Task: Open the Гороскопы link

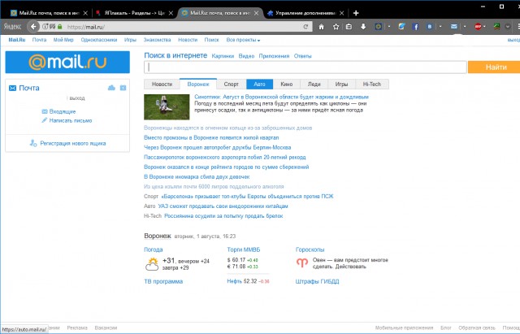Action: 310,249
